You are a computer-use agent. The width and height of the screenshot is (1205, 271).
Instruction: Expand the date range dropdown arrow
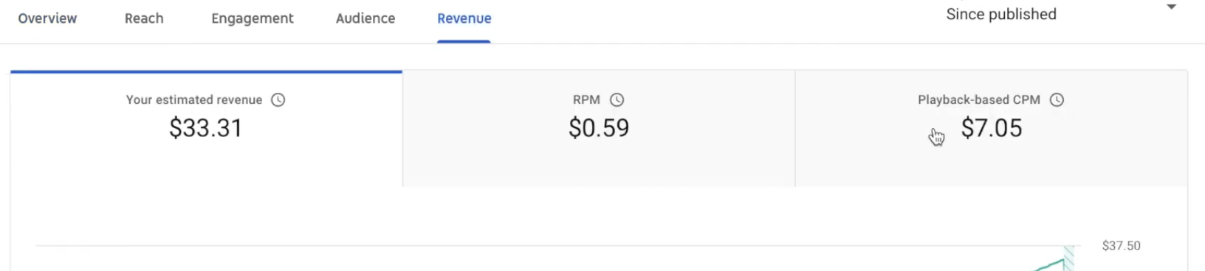1171,7
